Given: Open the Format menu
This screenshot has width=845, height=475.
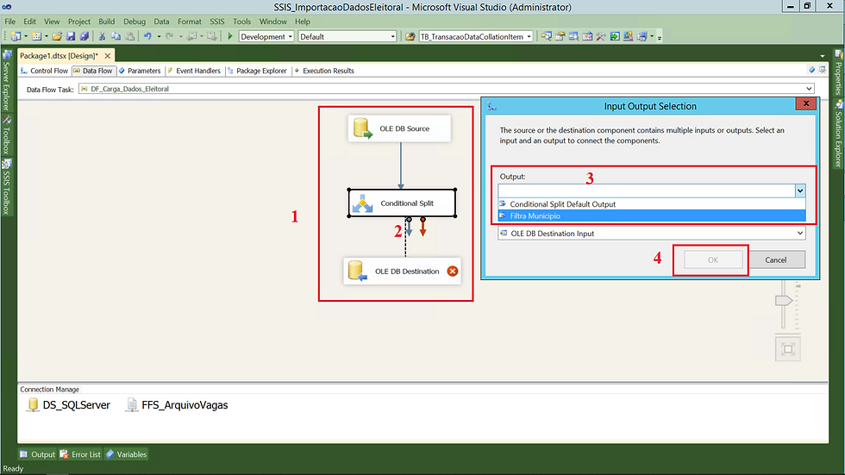Looking at the screenshot, I should (189, 22).
